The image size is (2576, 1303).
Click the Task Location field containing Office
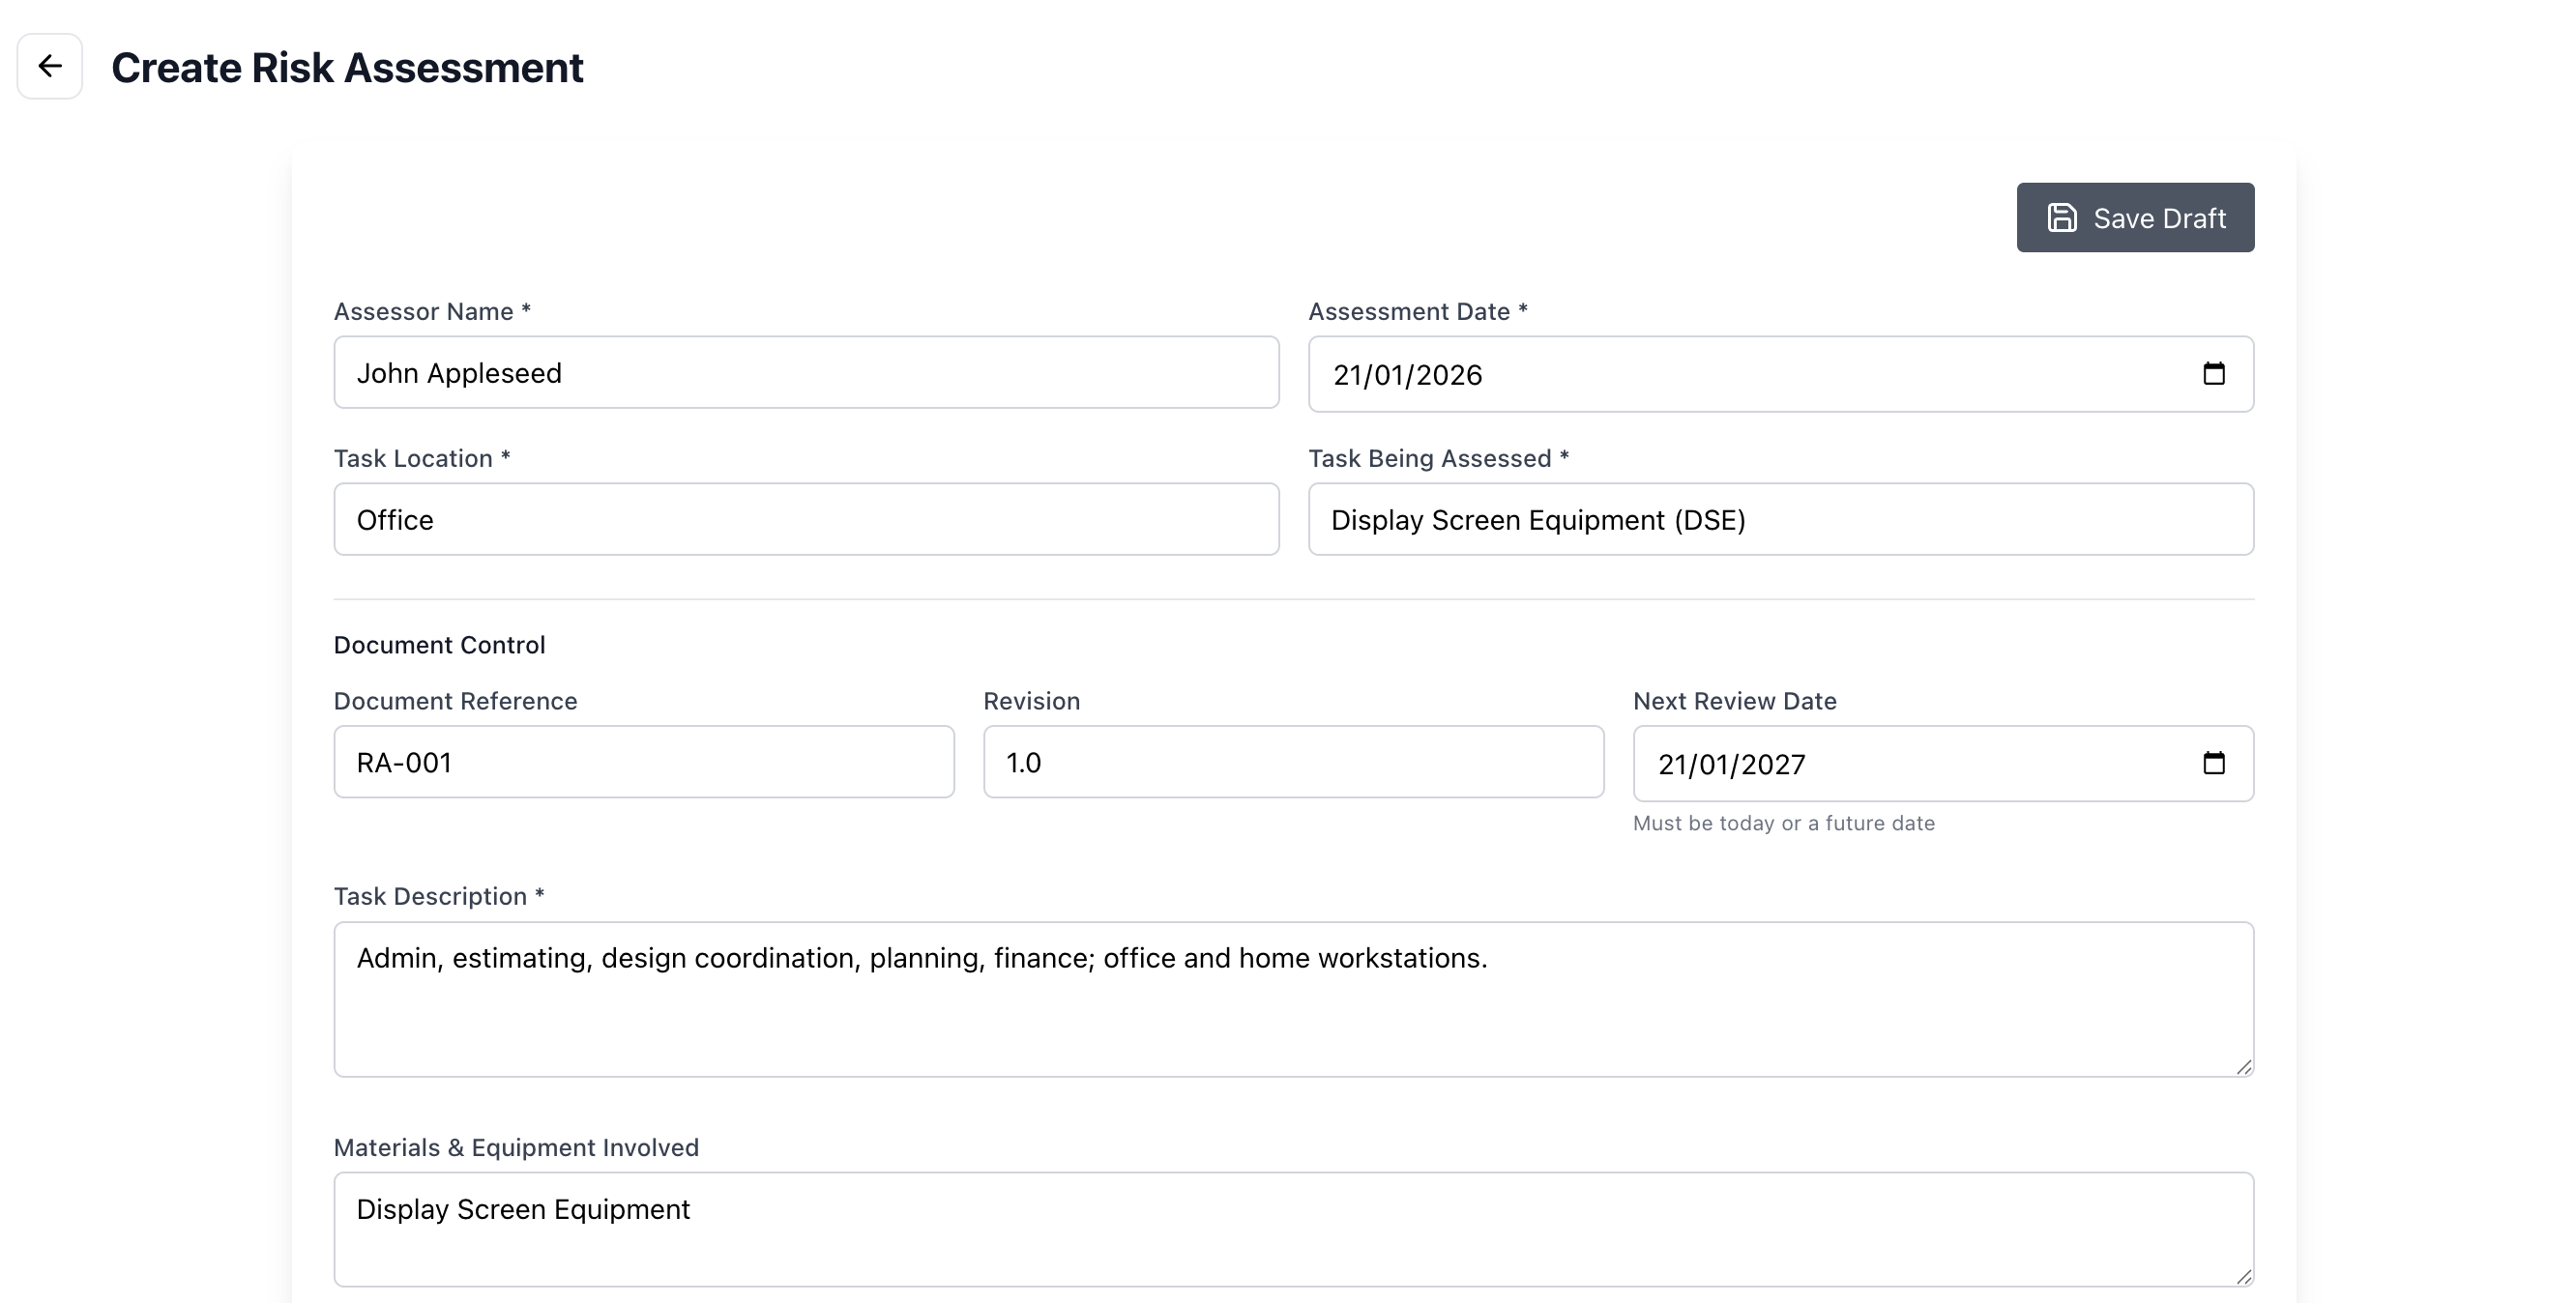806,519
